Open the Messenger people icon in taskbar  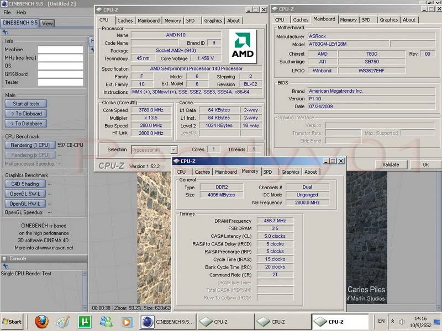pyautogui.click(x=106, y=322)
